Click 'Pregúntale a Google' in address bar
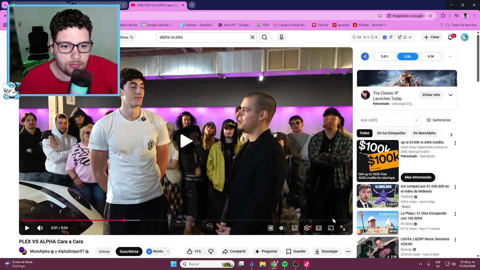The image size is (480, 270). point(405,16)
